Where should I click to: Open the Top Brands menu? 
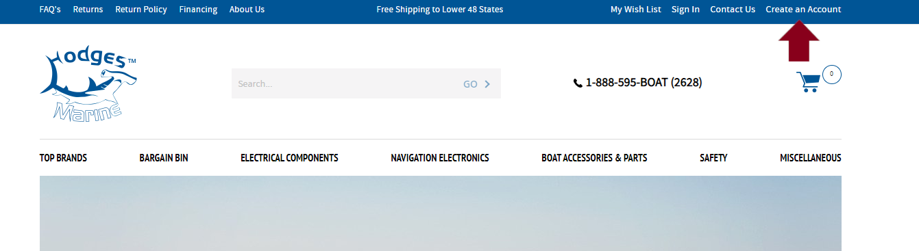63,158
